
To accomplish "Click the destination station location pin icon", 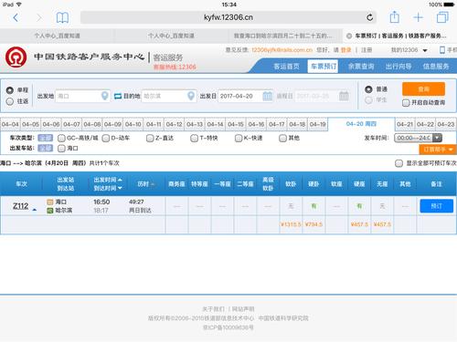I will coord(191,96).
